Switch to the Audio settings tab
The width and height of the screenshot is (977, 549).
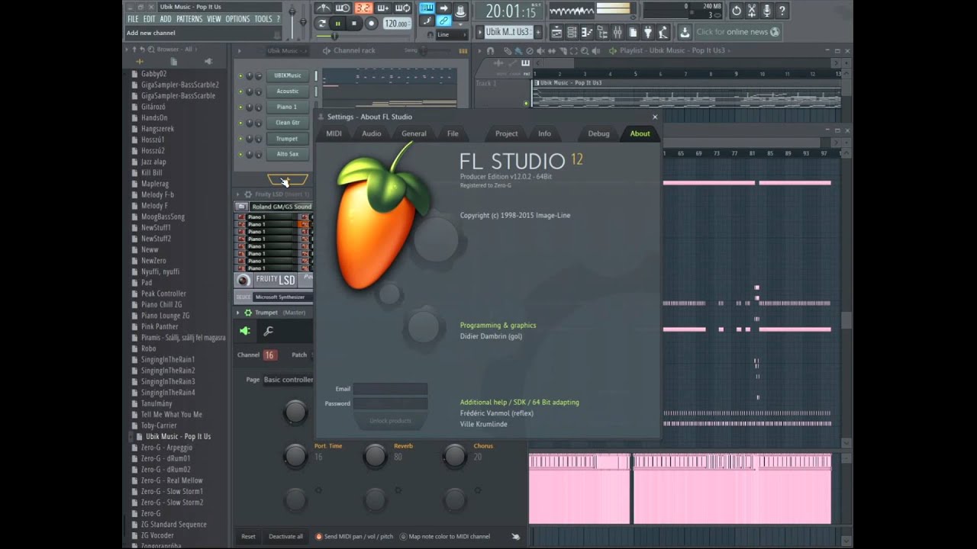click(x=372, y=133)
